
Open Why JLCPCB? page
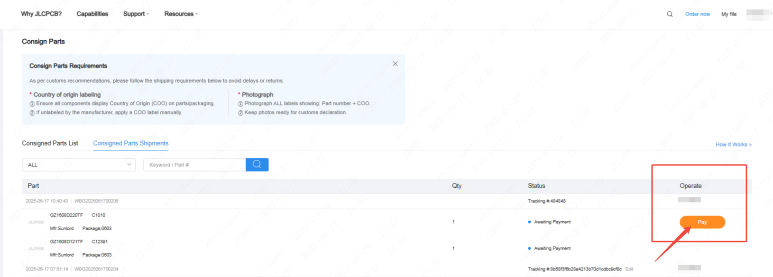[x=41, y=14]
